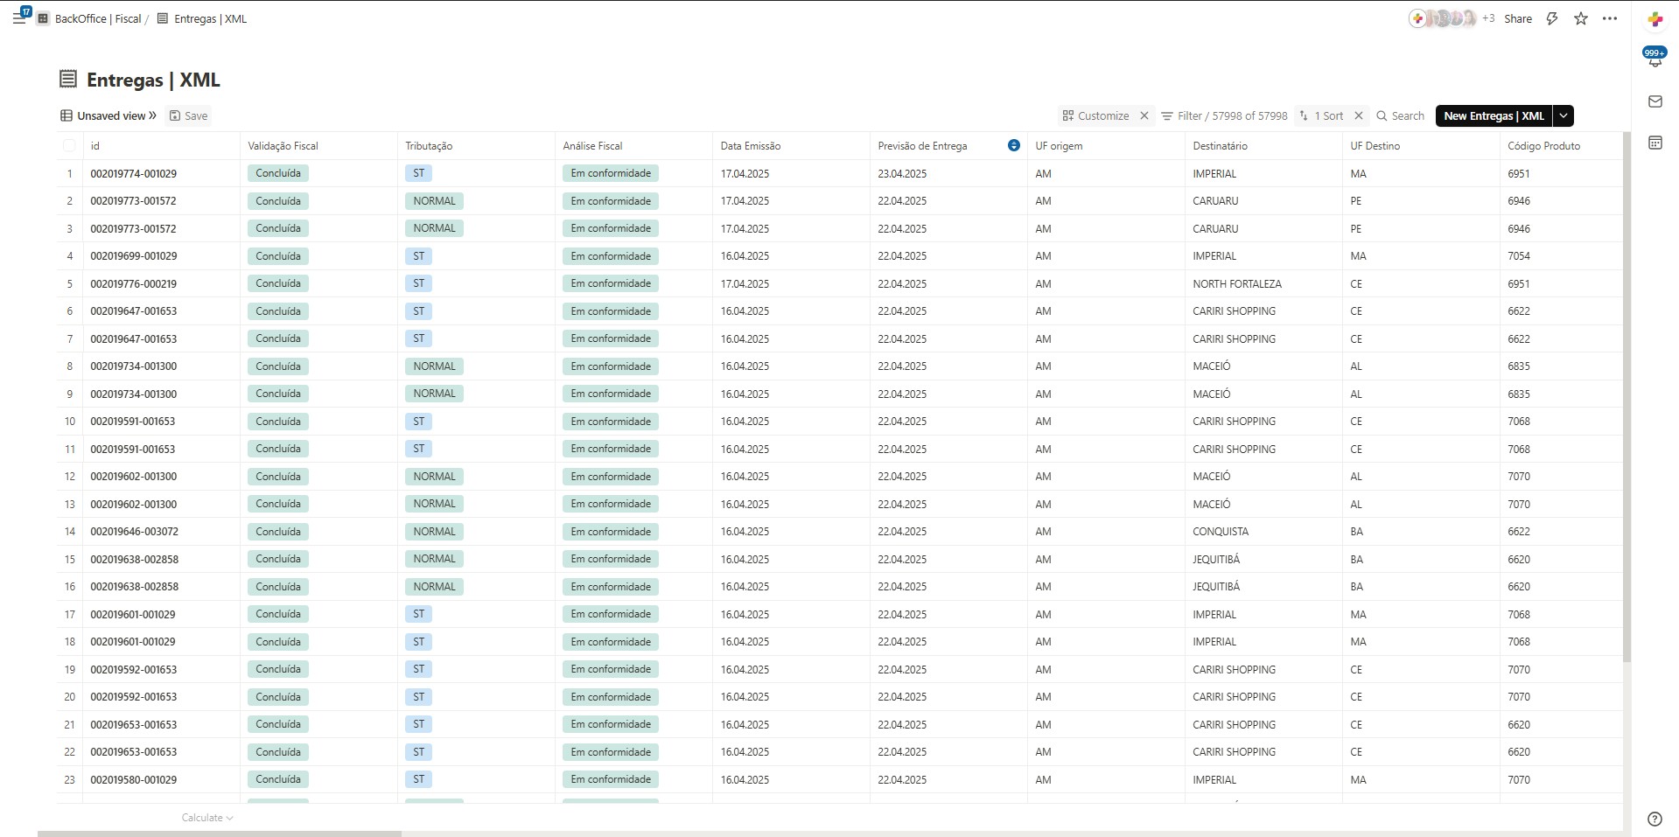1679x837 pixels.
Task: Open notifications bell with 999+ badge
Action: [1655, 59]
